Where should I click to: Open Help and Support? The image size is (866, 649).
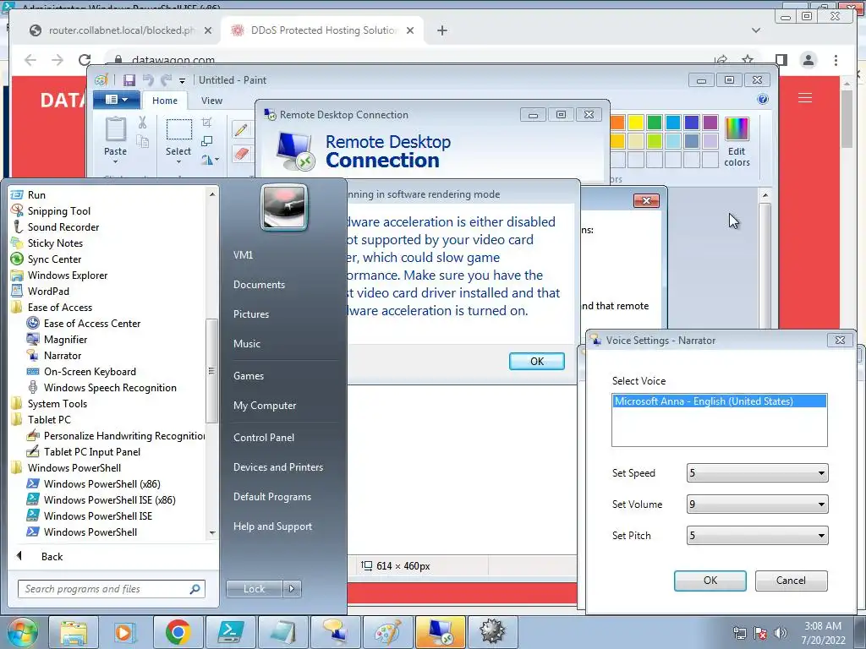[x=272, y=526]
